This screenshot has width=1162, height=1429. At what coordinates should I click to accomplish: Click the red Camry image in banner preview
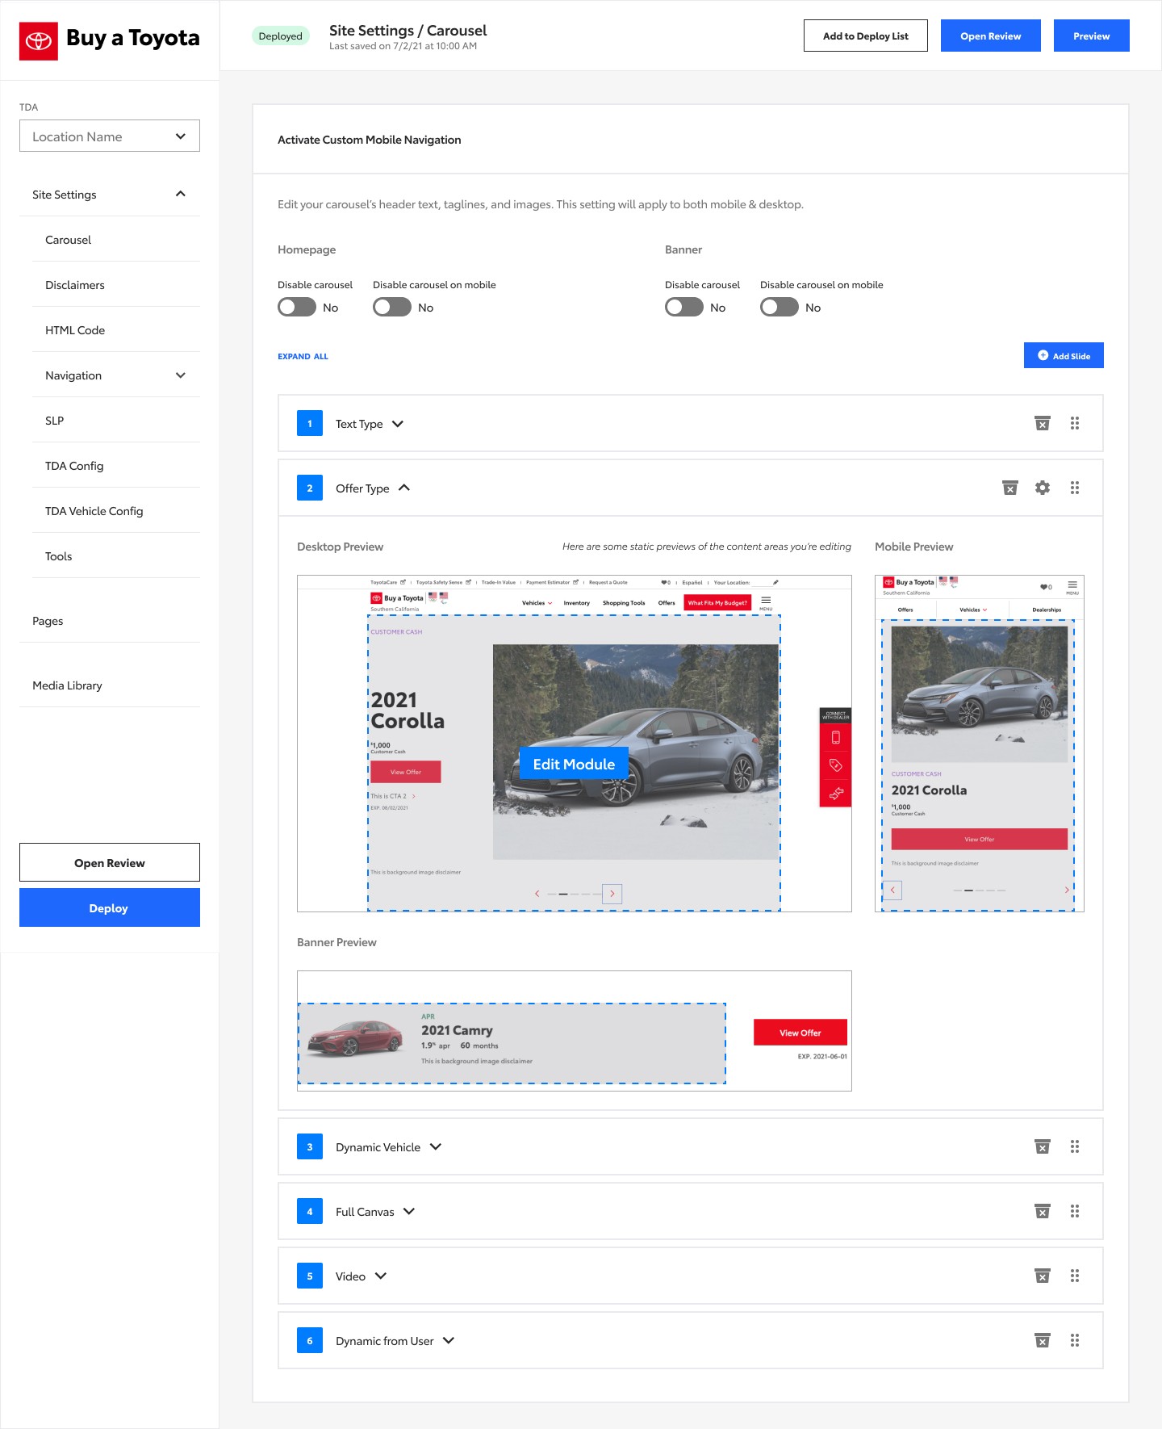tap(355, 1038)
